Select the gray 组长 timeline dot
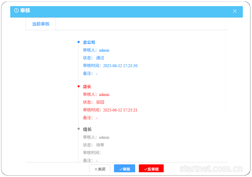 [78, 129]
